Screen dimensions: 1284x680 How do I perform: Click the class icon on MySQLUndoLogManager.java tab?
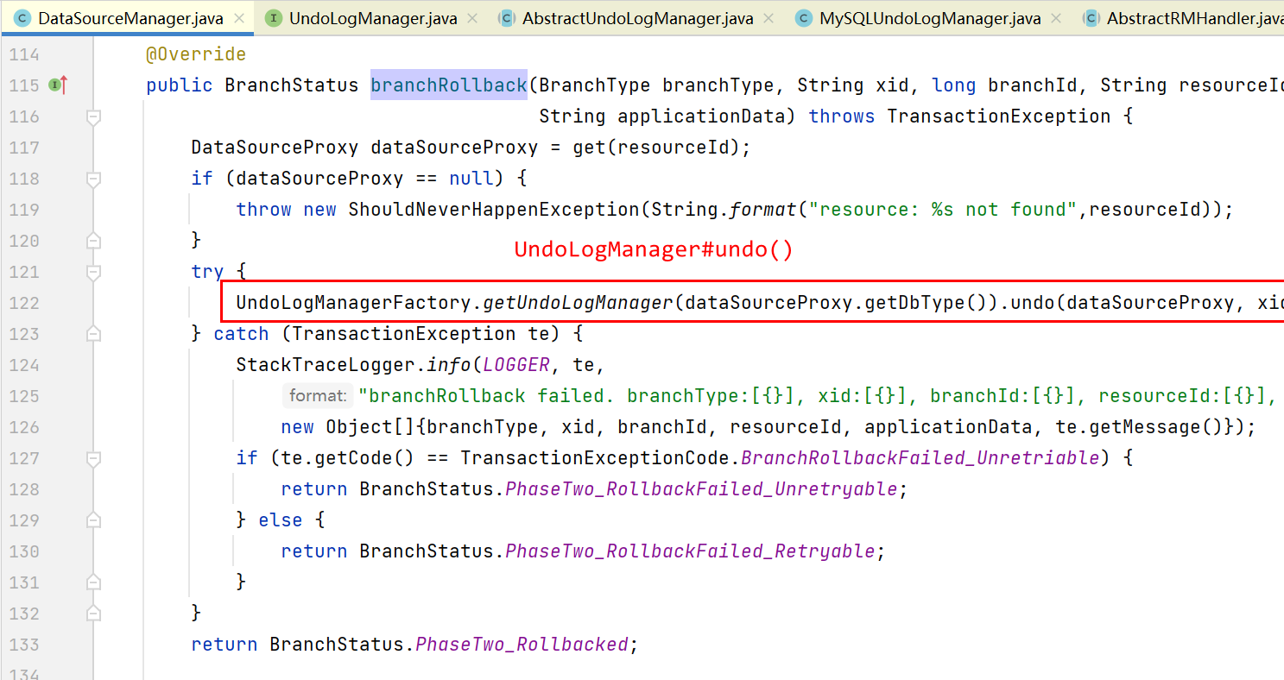(803, 18)
